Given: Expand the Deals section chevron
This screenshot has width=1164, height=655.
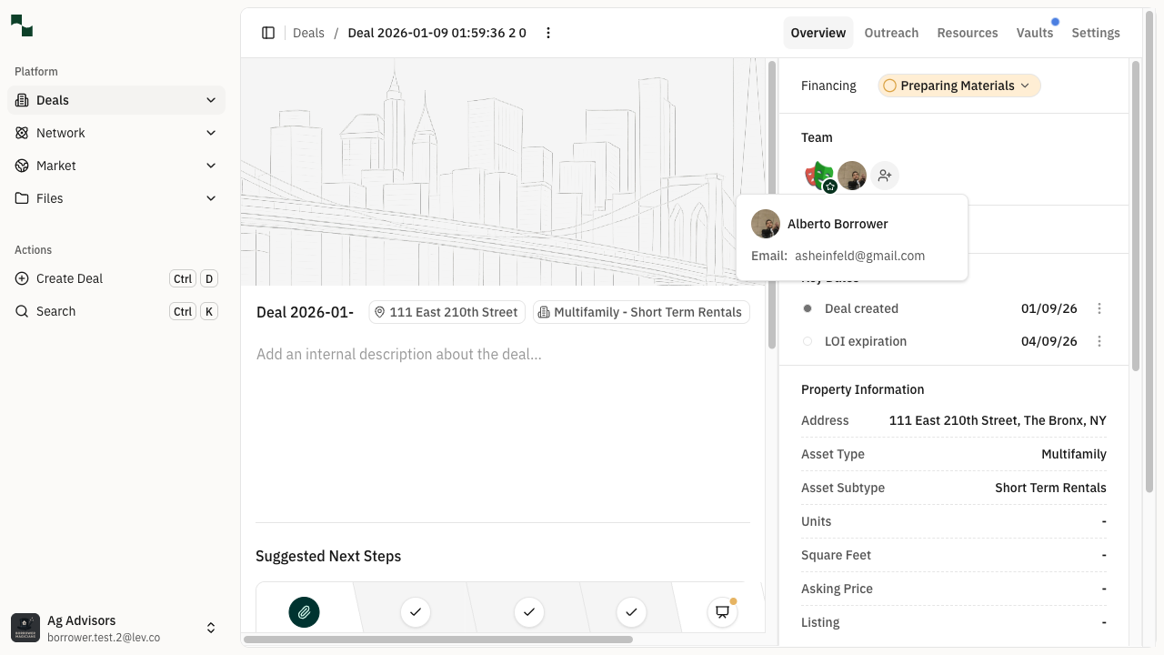Looking at the screenshot, I should (211, 100).
